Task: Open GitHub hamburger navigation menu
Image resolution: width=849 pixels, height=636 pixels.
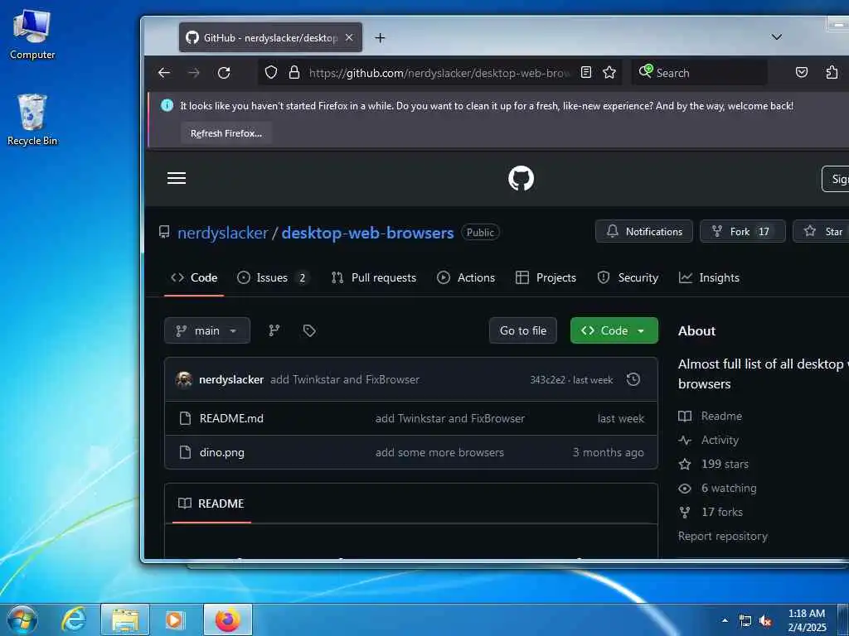Action: [177, 178]
